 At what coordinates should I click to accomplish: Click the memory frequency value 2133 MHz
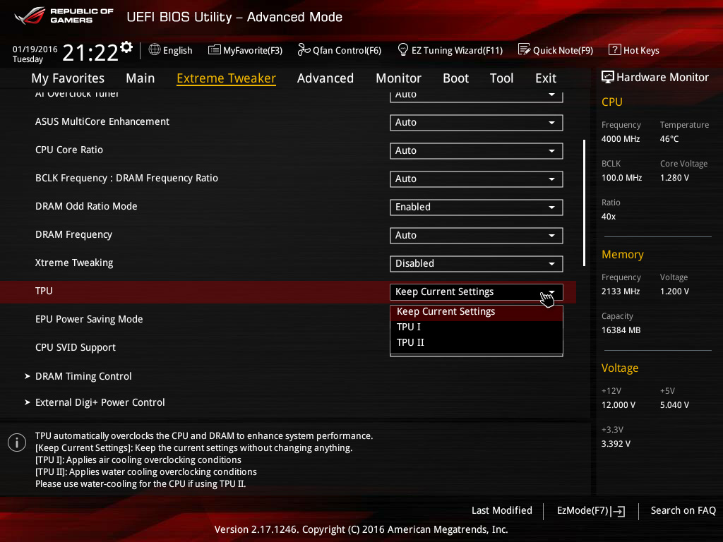pos(621,291)
